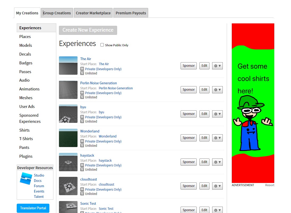Image resolution: width=291 pixels, height=213 pixels.
Task: Go to Pants in the sidebar
Action: [x=24, y=147]
